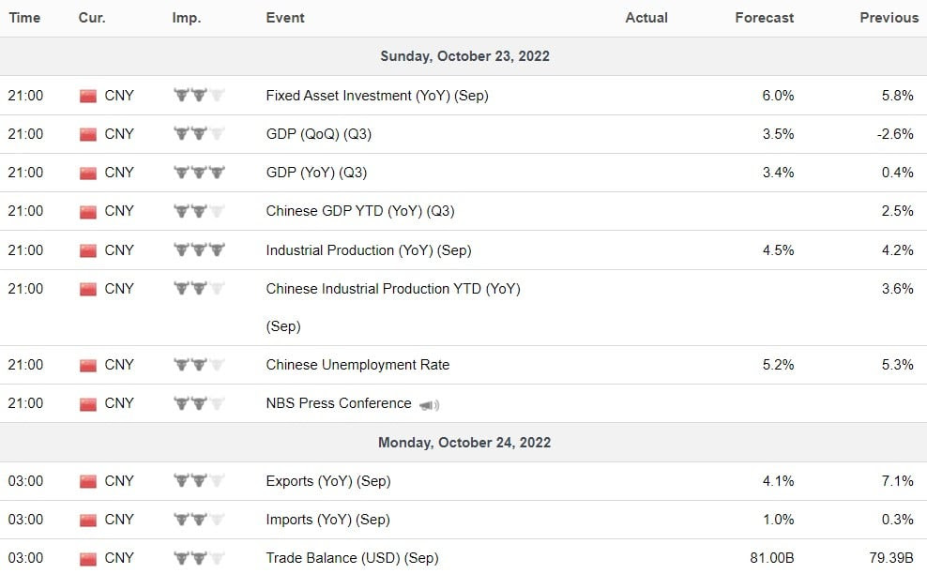Click the speaker icon beside NBS Press Conference
The image size is (927, 574).
click(x=430, y=405)
